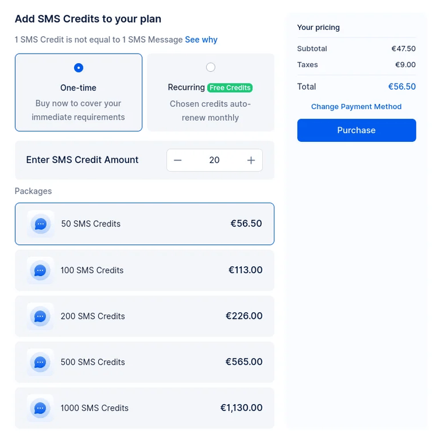Click the Free Credits green badge

tap(230, 88)
